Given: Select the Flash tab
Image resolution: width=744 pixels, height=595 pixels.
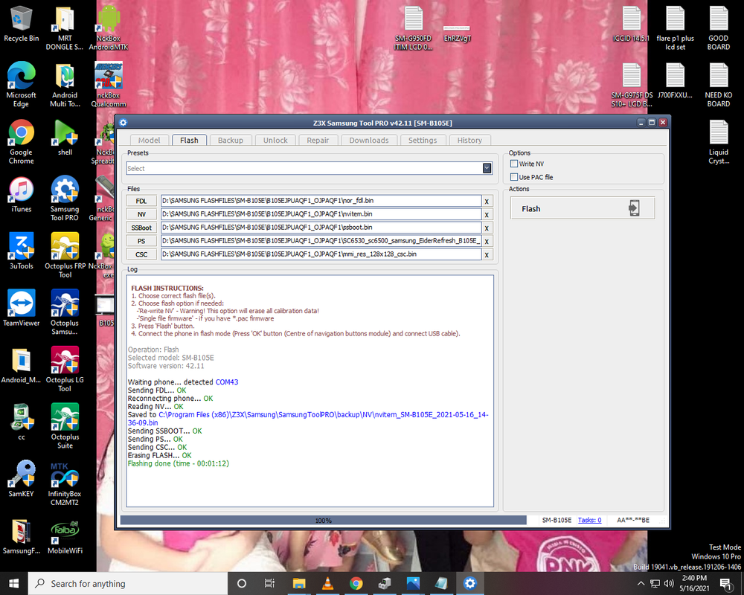Looking at the screenshot, I should tap(189, 140).
